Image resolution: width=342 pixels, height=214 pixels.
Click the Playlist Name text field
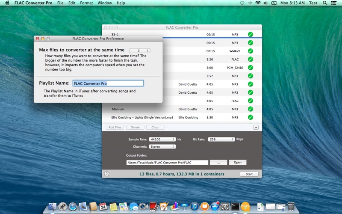pos(108,83)
